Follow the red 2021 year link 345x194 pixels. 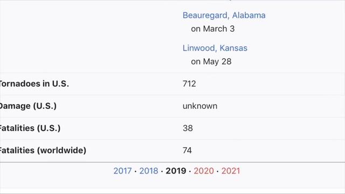(x=231, y=171)
